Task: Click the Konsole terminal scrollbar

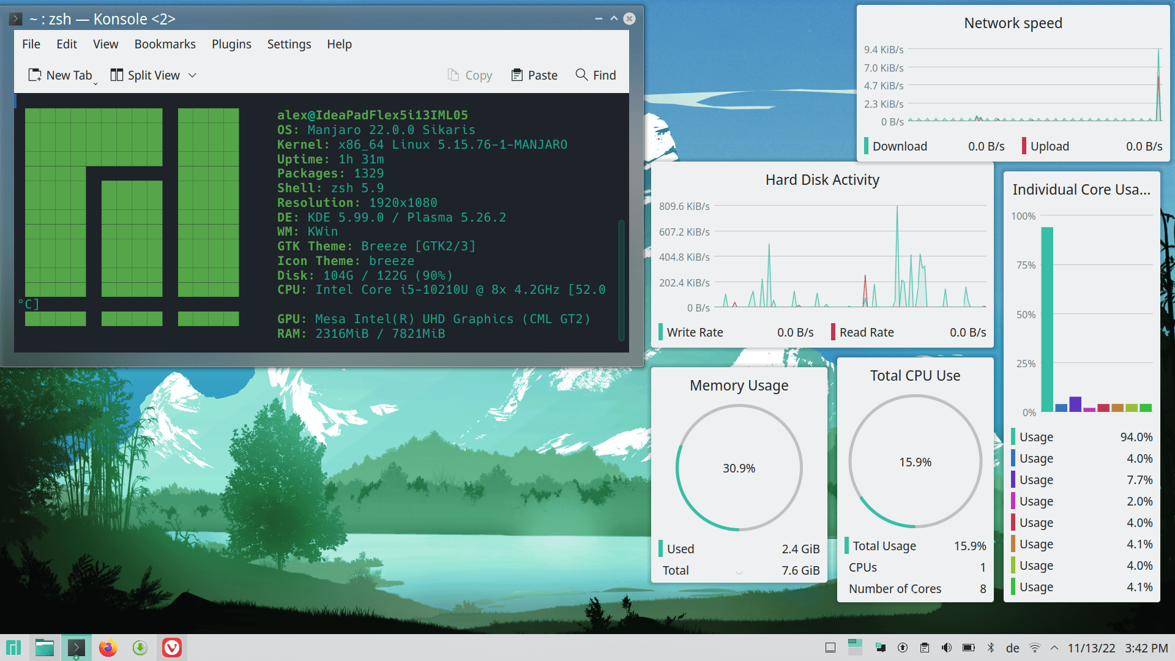Action: [x=621, y=280]
